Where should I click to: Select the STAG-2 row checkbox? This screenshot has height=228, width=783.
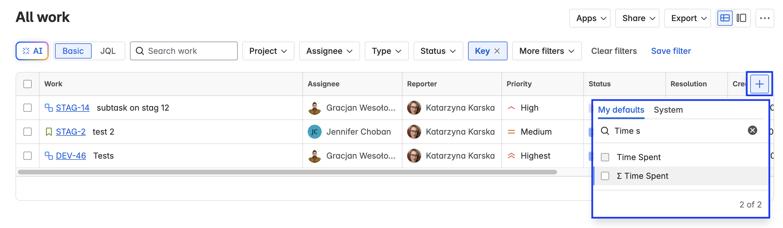pyautogui.click(x=28, y=132)
